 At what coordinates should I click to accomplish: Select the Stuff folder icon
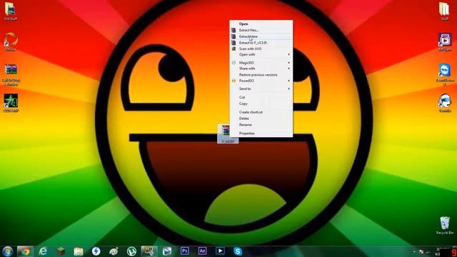click(444, 11)
